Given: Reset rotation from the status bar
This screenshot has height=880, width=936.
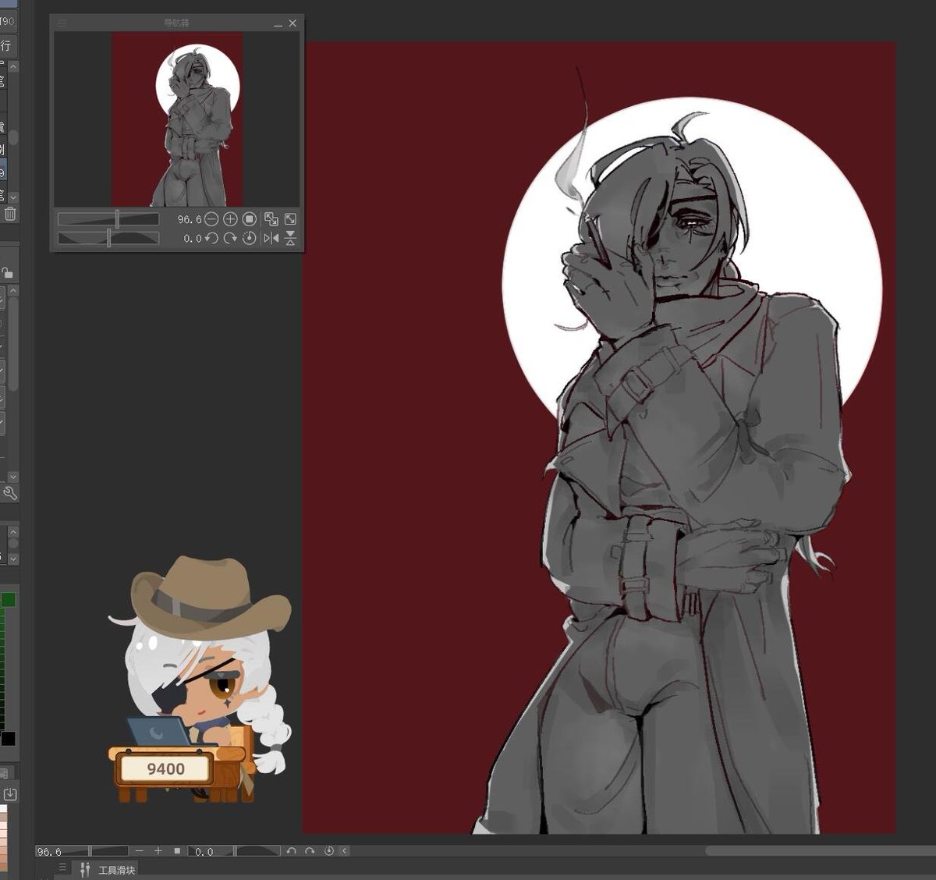Looking at the screenshot, I should [x=328, y=851].
